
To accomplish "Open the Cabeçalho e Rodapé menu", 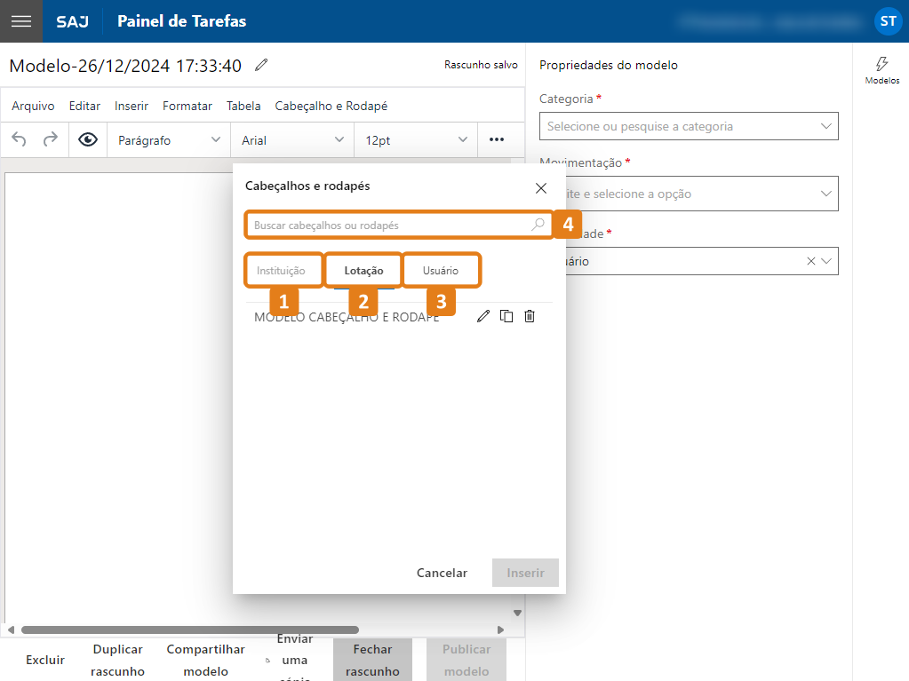I will point(331,106).
